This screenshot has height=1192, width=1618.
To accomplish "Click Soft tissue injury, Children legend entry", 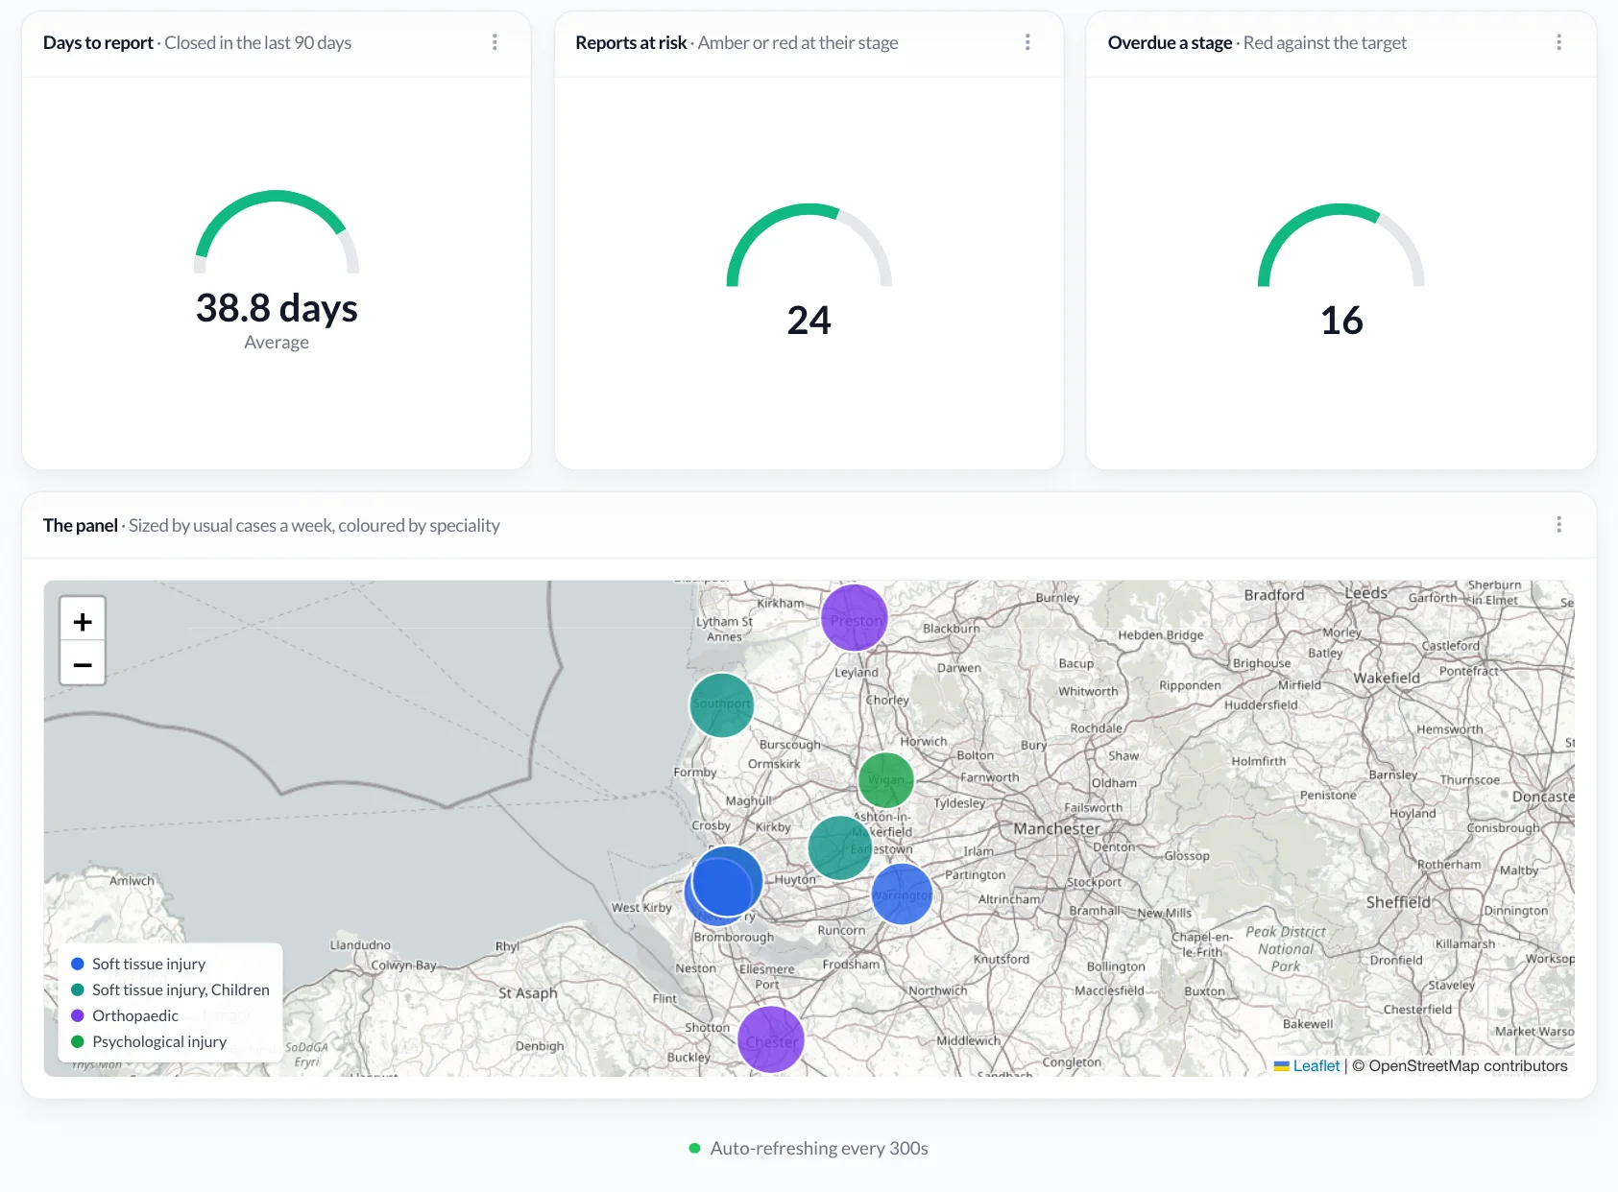I will coord(170,989).
